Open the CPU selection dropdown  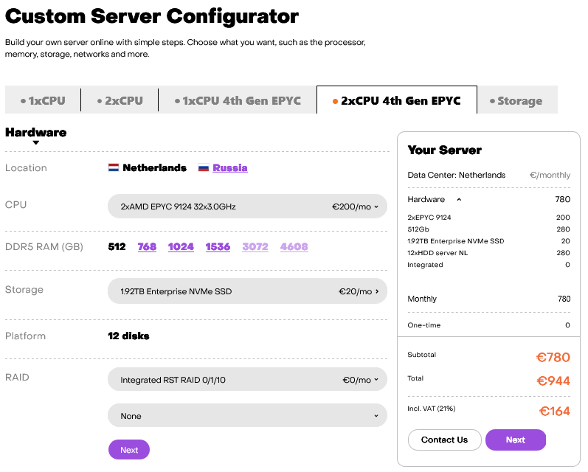pos(247,206)
